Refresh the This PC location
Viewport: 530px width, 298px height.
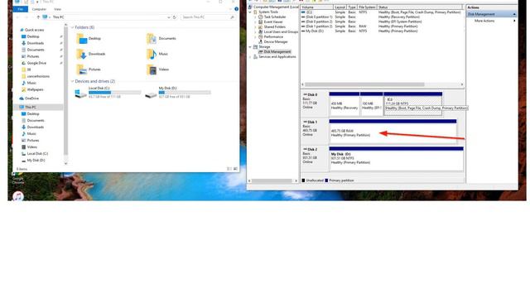(x=175, y=17)
